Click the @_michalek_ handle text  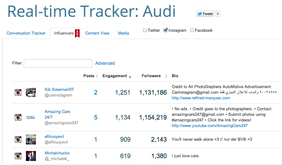pos(57,159)
